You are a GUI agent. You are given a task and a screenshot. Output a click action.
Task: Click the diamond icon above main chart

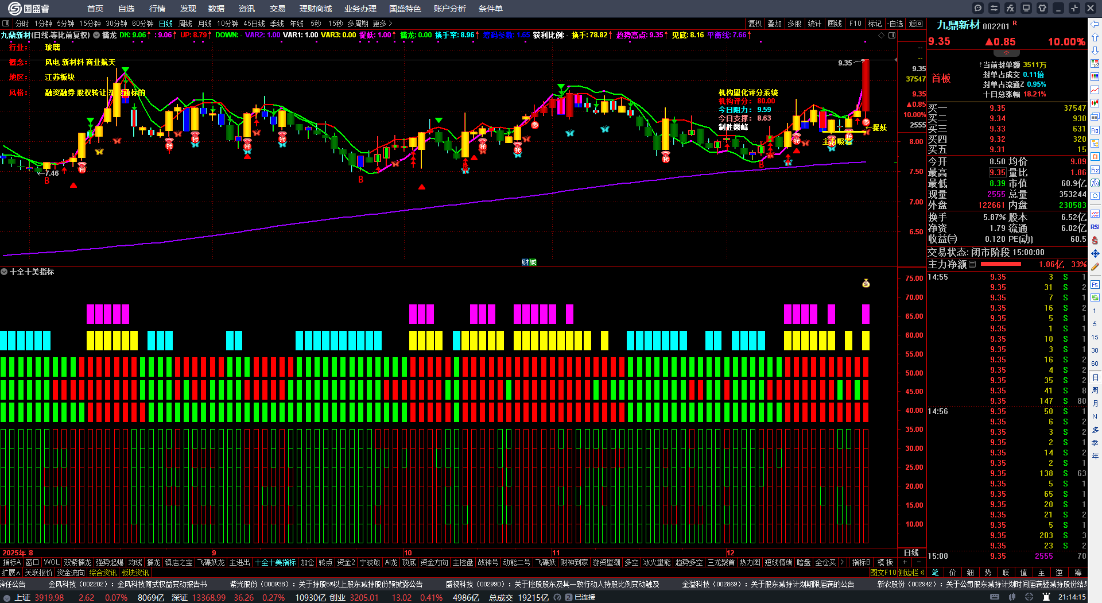(882, 35)
